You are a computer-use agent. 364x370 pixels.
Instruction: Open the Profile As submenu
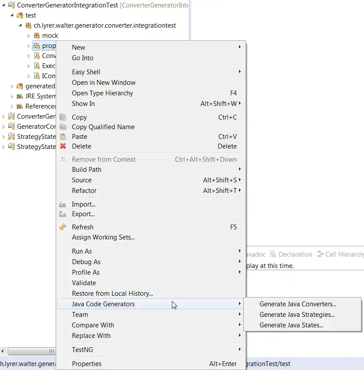[151, 272]
